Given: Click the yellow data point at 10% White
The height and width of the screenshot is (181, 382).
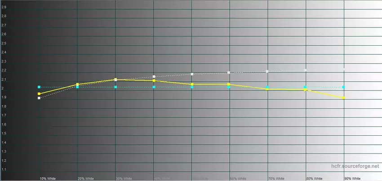Looking at the screenshot, I should [x=39, y=94].
